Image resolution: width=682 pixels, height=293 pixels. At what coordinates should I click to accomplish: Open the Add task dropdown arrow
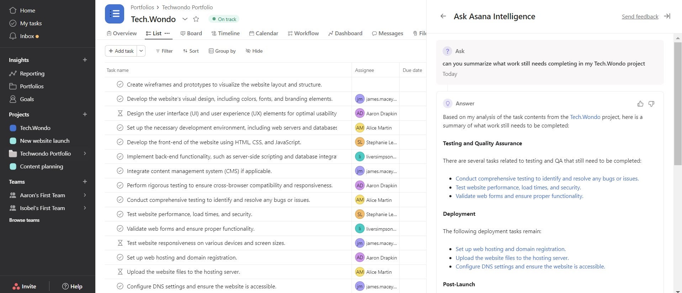(x=141, y=51)
